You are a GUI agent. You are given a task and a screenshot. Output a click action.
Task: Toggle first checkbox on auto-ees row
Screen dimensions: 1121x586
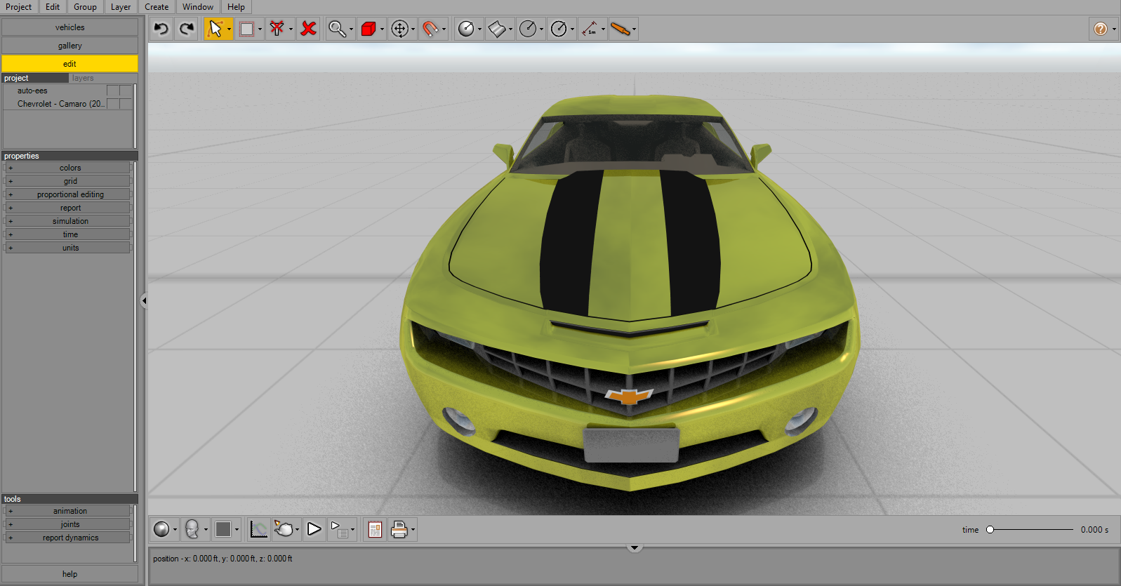(113, 91)
